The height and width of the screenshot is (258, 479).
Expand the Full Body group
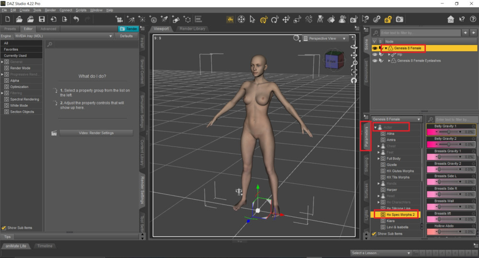pos(378,158)
